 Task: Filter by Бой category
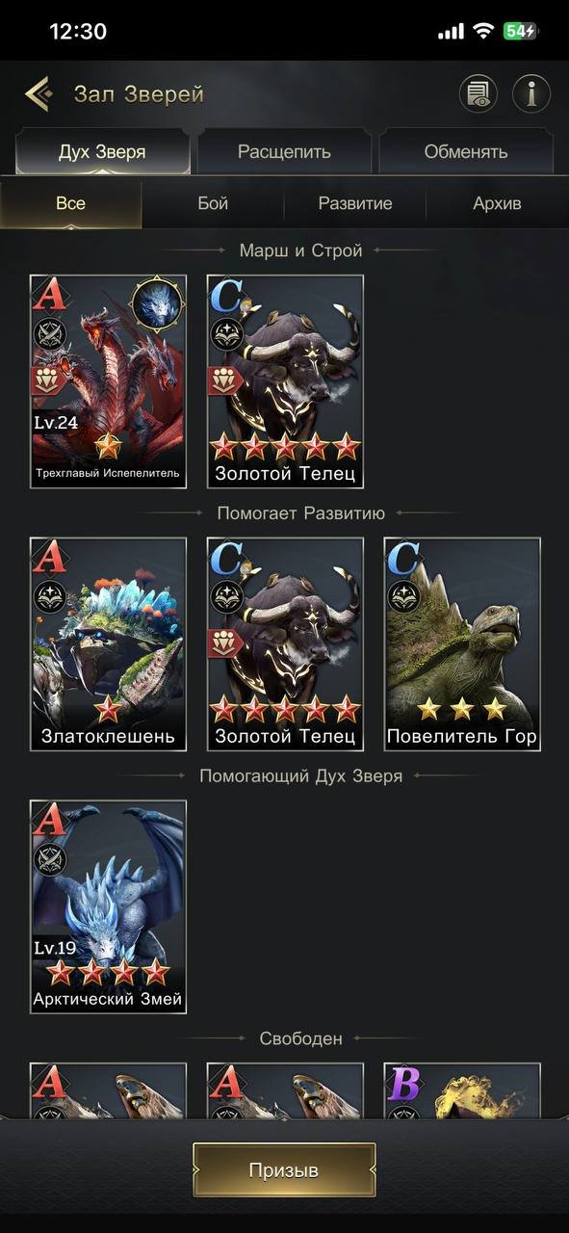[213, 203]
